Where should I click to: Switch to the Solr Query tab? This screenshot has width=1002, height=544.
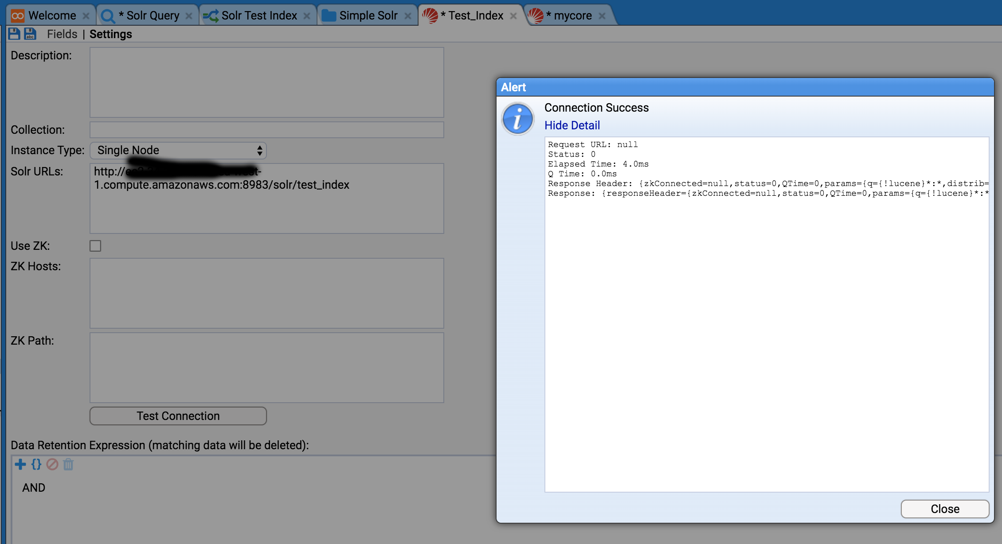point(148,16)
